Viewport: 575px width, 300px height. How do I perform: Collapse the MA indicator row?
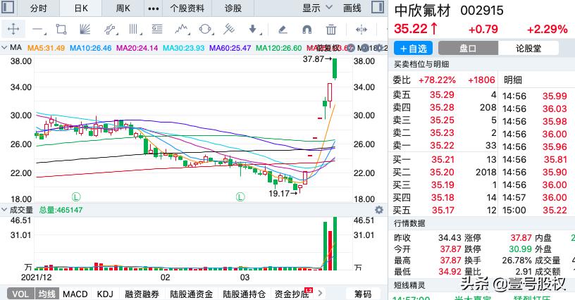point(4,47)
